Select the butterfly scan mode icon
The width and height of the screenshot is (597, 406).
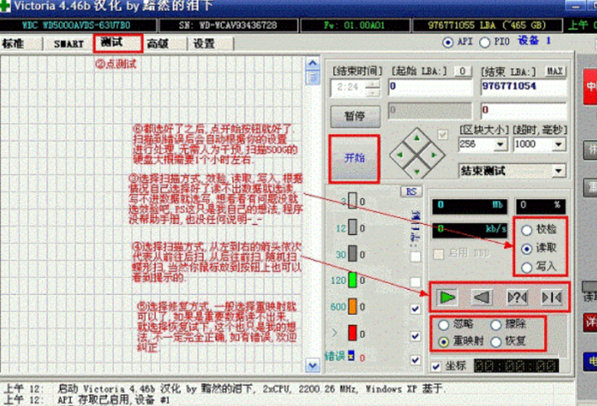(x=551, y=296)
